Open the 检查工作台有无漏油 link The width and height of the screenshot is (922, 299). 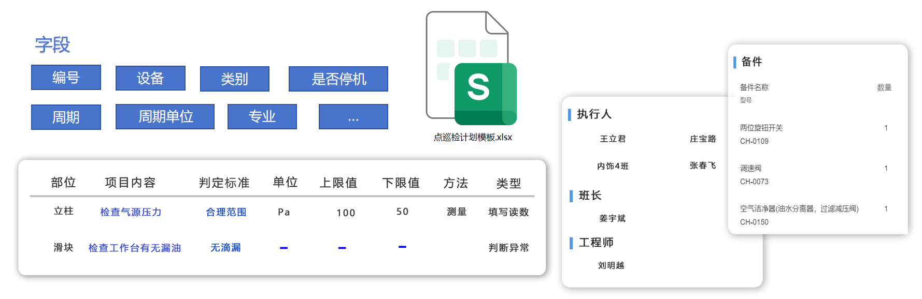135,248
